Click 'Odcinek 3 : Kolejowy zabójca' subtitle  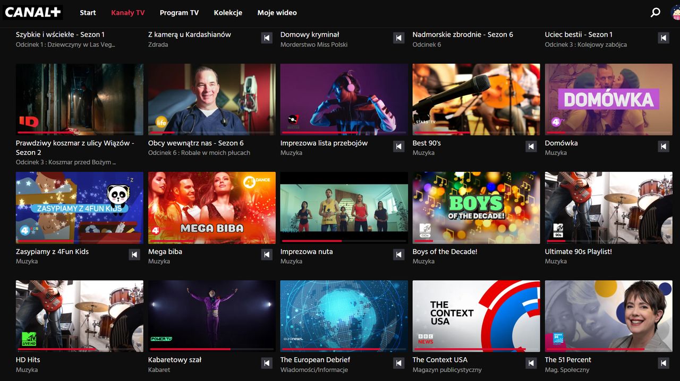(x=586, y=45)
